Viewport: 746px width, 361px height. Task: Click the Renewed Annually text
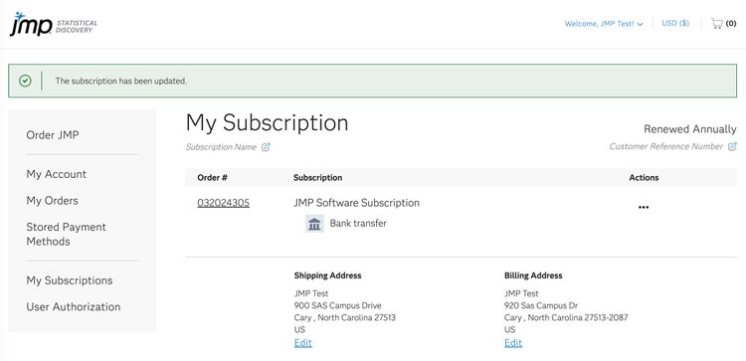[x=690, y=129]
